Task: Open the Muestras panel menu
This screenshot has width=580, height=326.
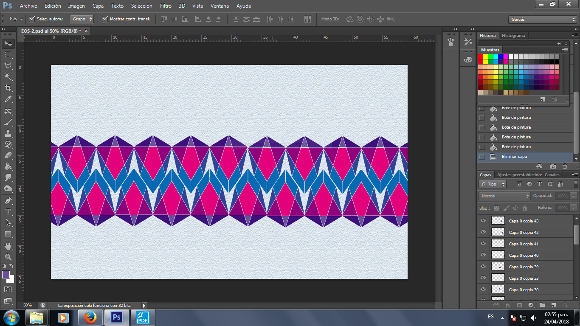Action: [565, 50]
